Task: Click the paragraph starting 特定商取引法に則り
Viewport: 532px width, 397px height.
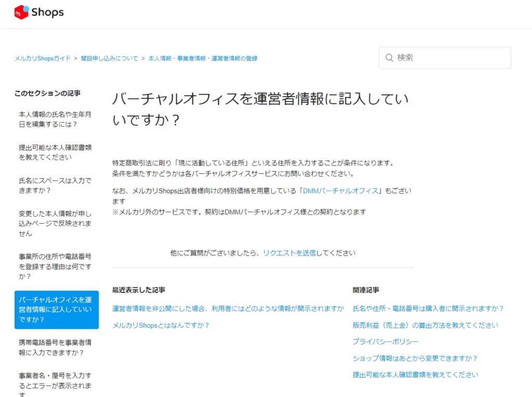Action: [253, 168]
